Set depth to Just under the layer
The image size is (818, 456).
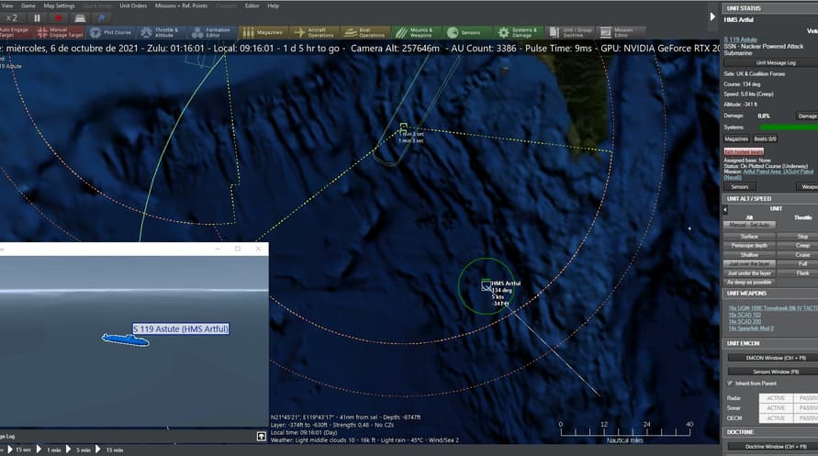[749, 273]
